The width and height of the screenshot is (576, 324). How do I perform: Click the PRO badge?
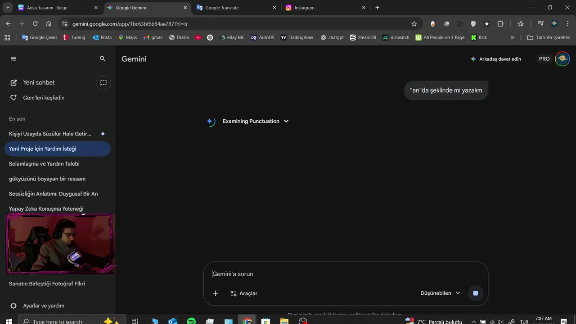544,59
